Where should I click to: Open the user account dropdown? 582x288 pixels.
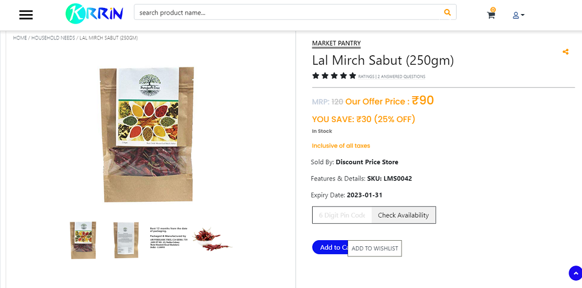point(518,15)
